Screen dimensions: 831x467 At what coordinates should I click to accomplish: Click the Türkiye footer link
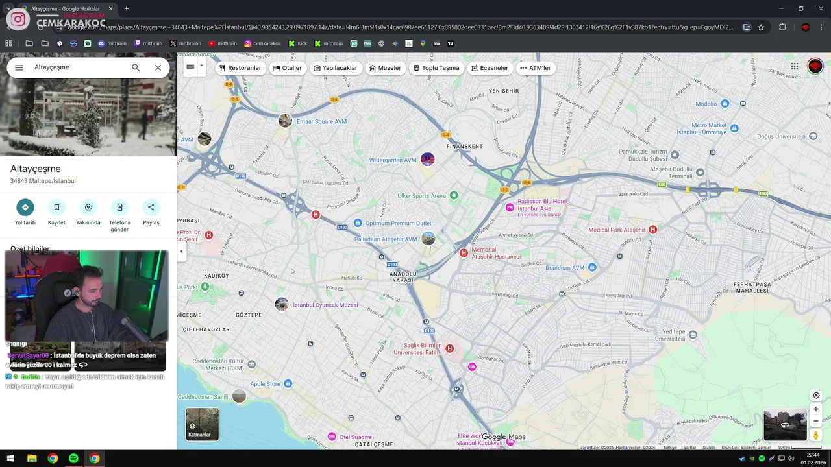669,448
